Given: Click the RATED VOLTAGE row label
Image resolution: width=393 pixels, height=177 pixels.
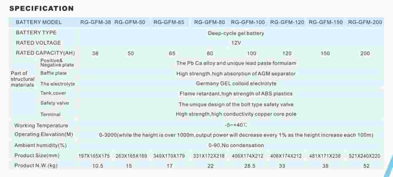Looking at the screenshot, I should coord(38,43).
